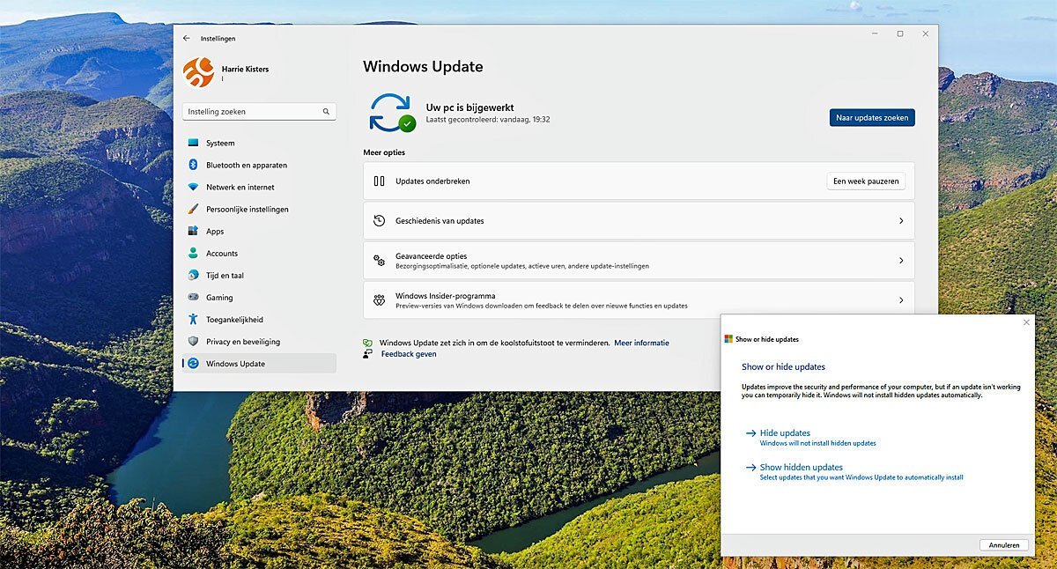The image size is (1057, 569).
Task: Click Een week pauzeren button
Action: [x=866, y=181]
